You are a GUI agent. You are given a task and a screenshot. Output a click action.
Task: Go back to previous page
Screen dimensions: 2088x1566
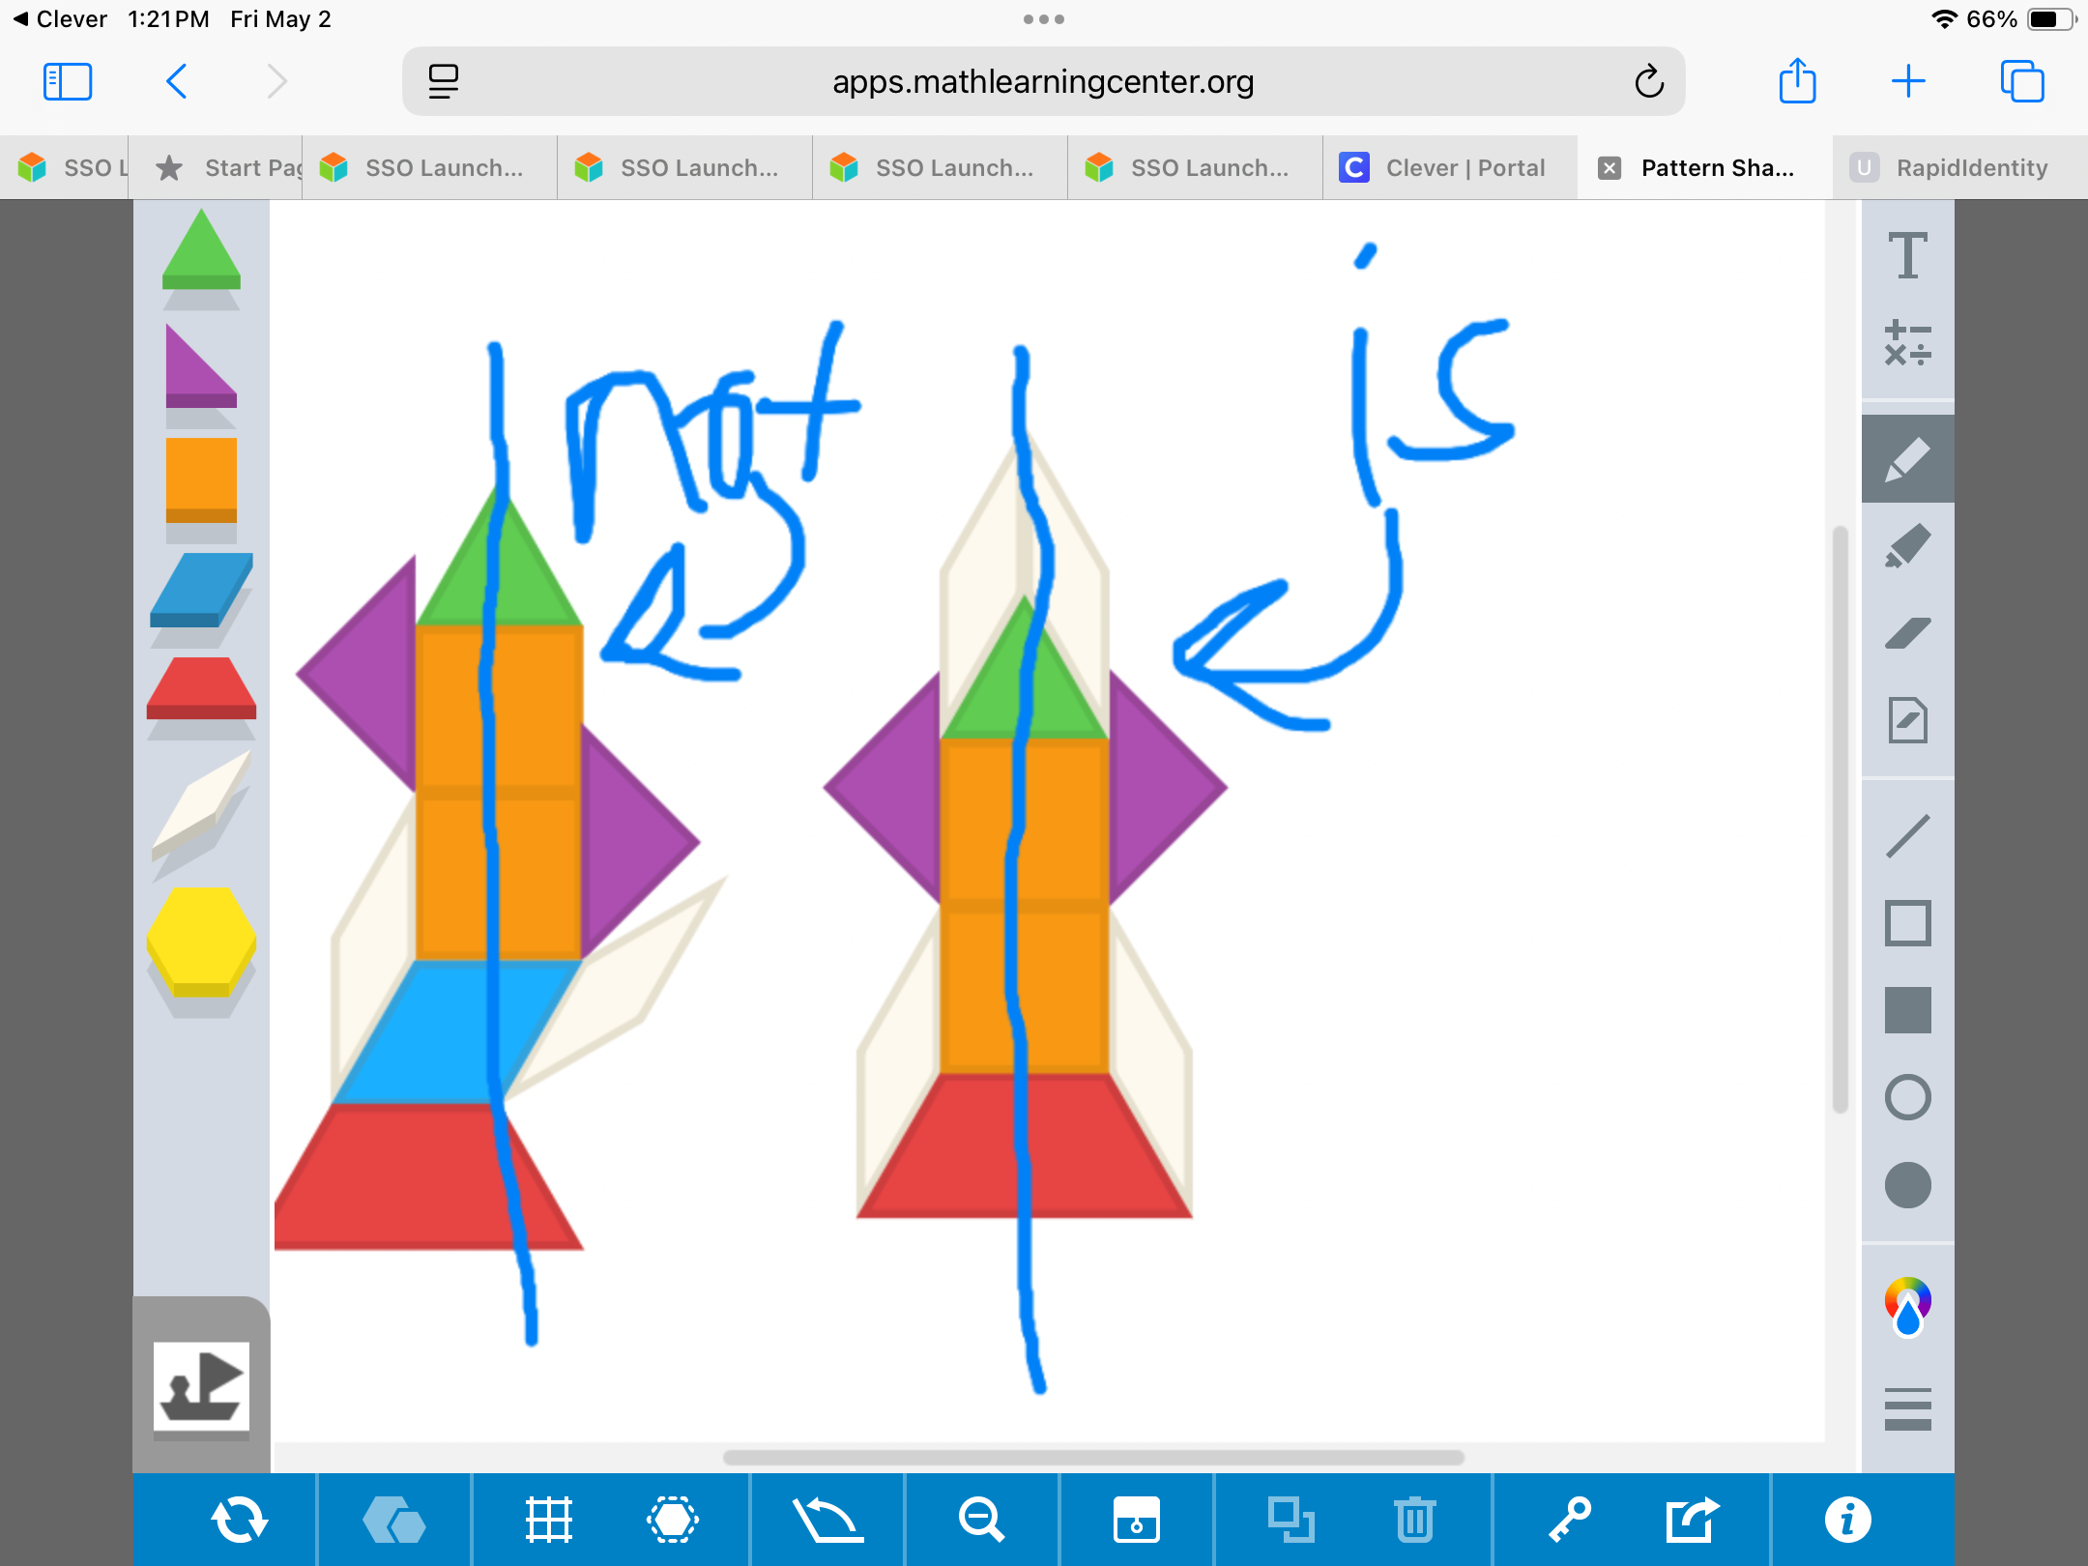point(177,81)
